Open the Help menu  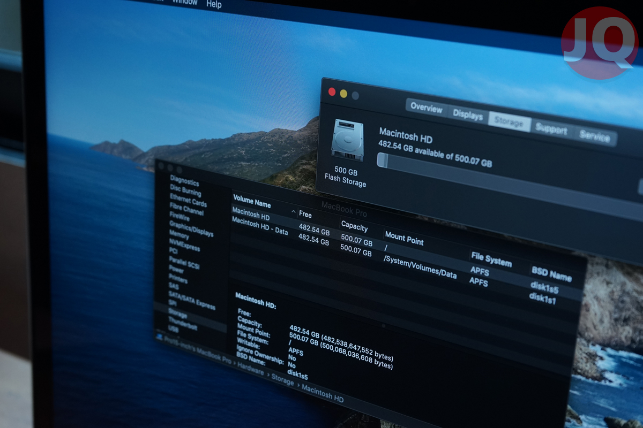click(x=214, y=4)
